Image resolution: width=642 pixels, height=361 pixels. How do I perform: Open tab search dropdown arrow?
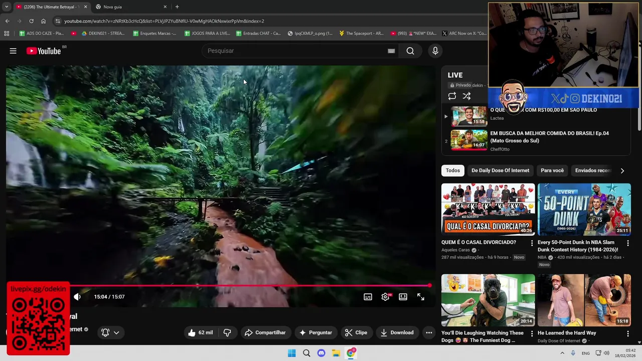tap(6, 7)
